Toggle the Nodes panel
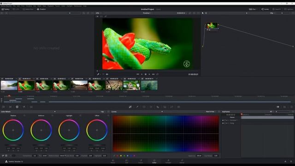This screenshot has width=295, height=166. coord(265,9)
